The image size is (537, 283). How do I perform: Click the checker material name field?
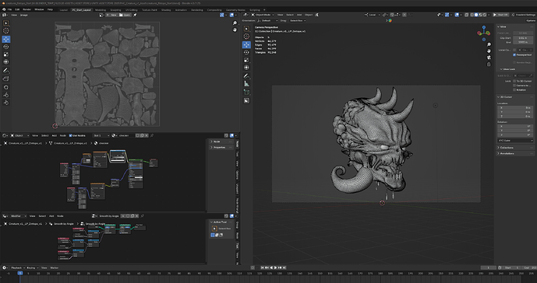coord(126,136)
